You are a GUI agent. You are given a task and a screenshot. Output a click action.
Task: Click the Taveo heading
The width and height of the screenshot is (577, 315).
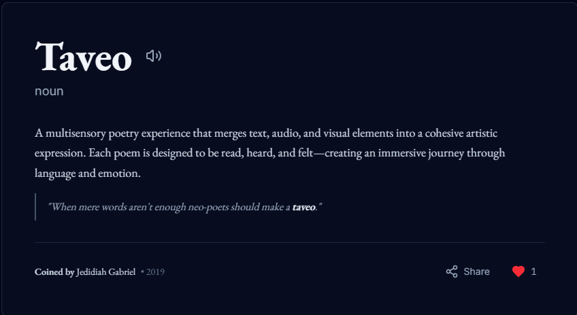(83, 57)
